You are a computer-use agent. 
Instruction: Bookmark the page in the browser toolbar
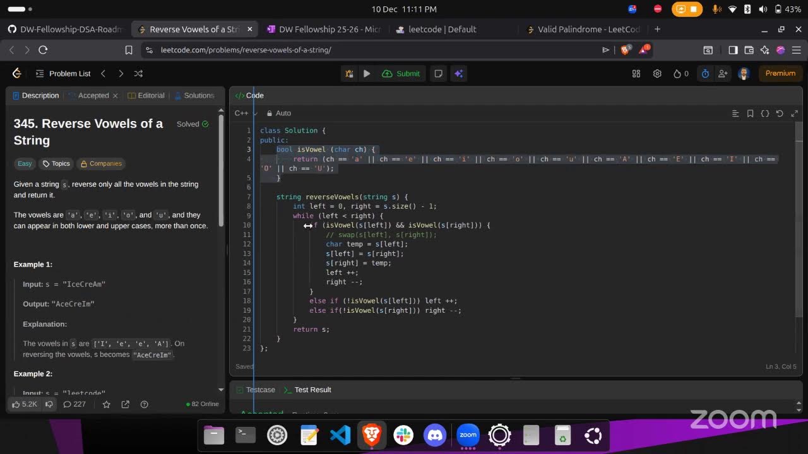click(x=129, y=50)
